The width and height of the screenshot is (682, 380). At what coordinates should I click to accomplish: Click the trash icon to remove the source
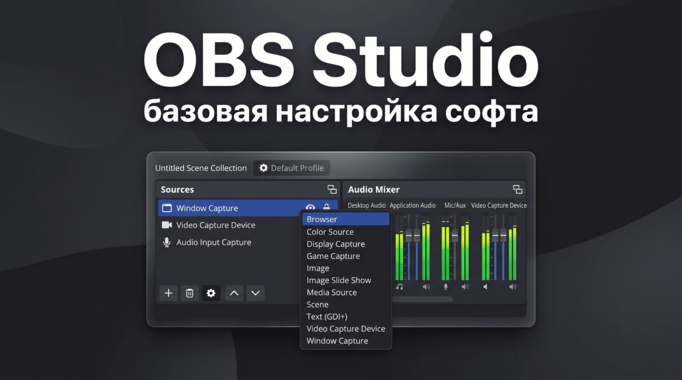pyautogui.click(x=190, y=293)
